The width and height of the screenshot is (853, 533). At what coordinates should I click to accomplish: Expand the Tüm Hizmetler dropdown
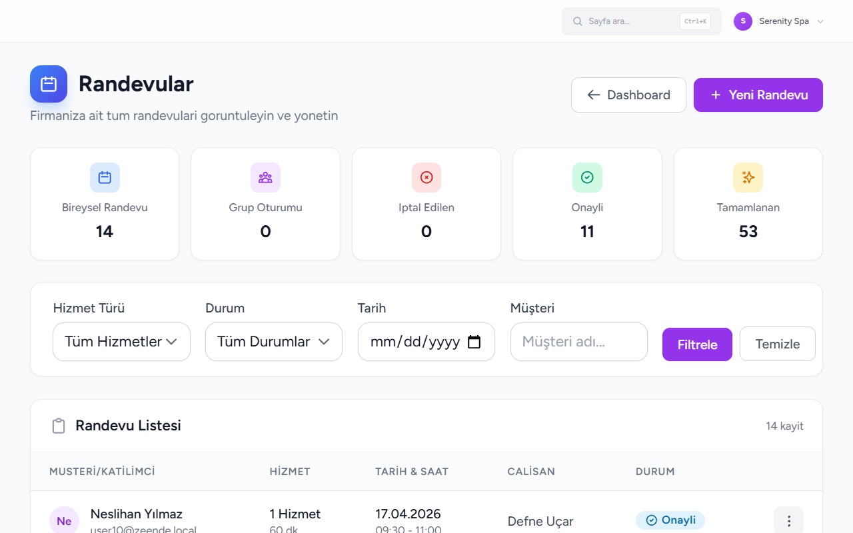121,342
